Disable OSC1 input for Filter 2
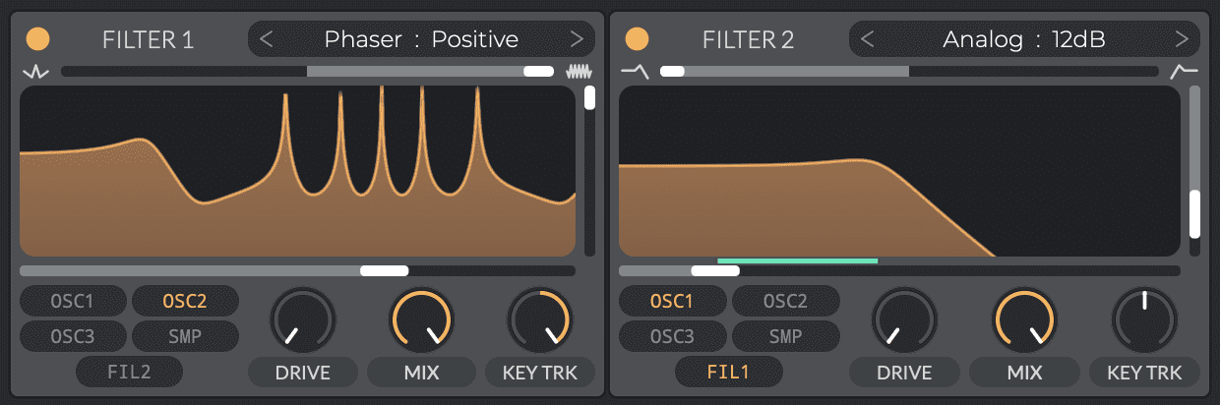1220x405 pixels. coord(674,302)
